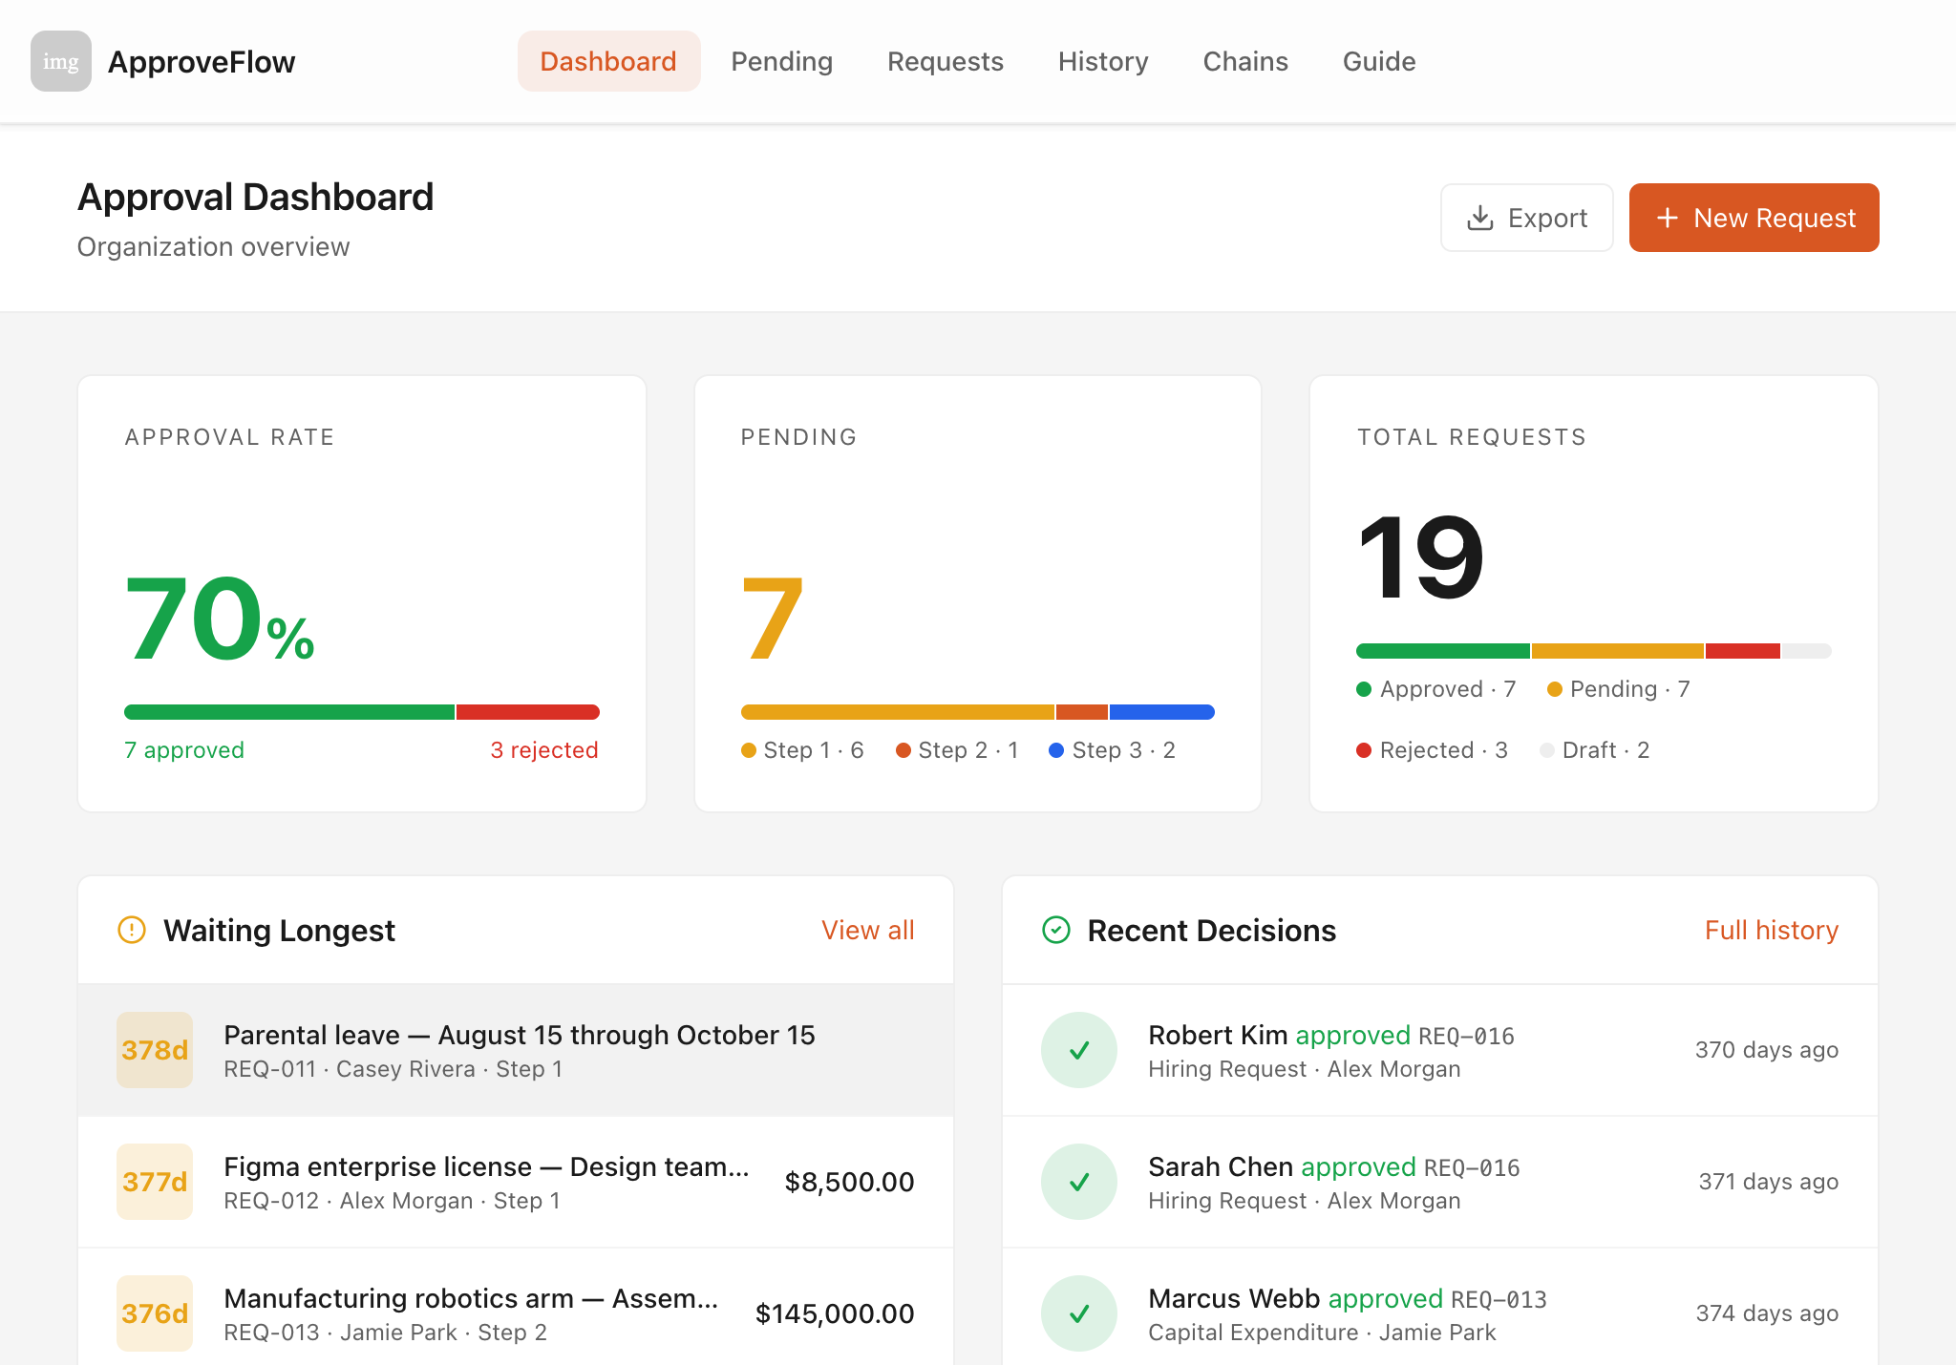
Task: Click '370 days ago' timestamp
Action: (x=1767, y=1050)
